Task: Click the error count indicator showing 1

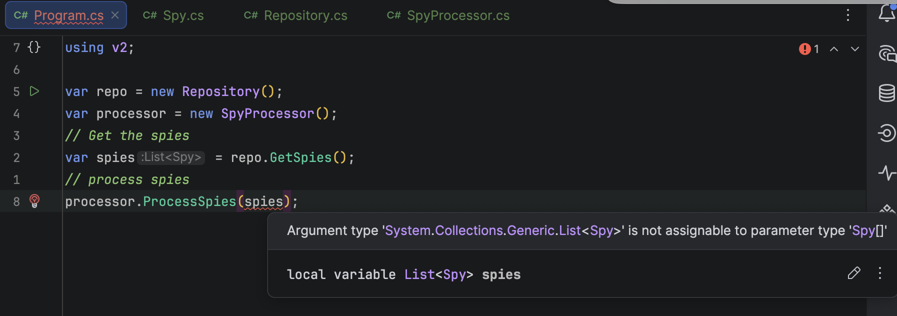Action: click(x=809, y=49)
